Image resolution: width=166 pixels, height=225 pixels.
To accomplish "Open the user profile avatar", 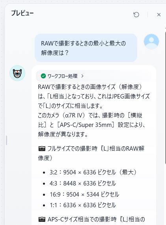I will pyautogui.click(x=151, y=42).
